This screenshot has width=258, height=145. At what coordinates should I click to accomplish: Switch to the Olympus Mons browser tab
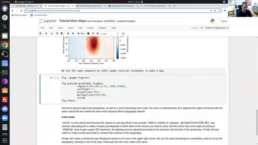click(x=123, y=6)
